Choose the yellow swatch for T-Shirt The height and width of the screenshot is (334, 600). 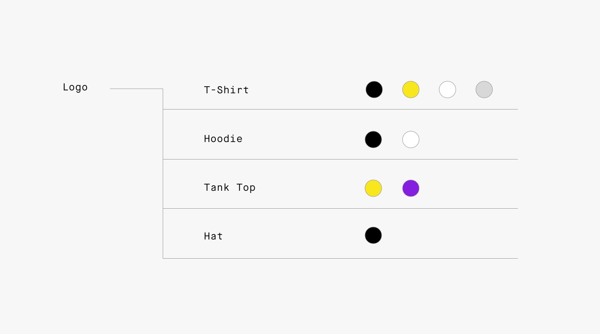click(x=411, y=90)
